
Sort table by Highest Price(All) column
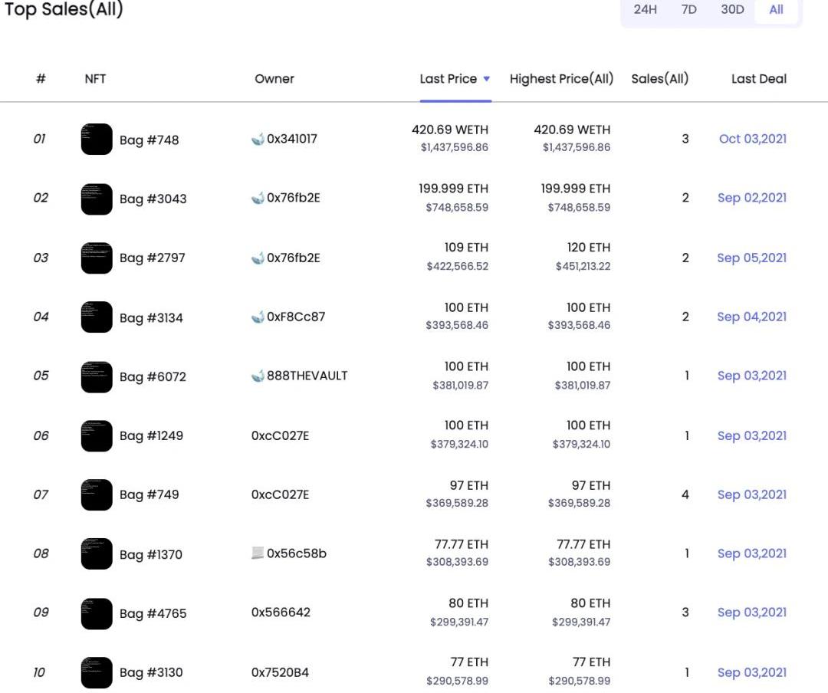click(561, 79)
